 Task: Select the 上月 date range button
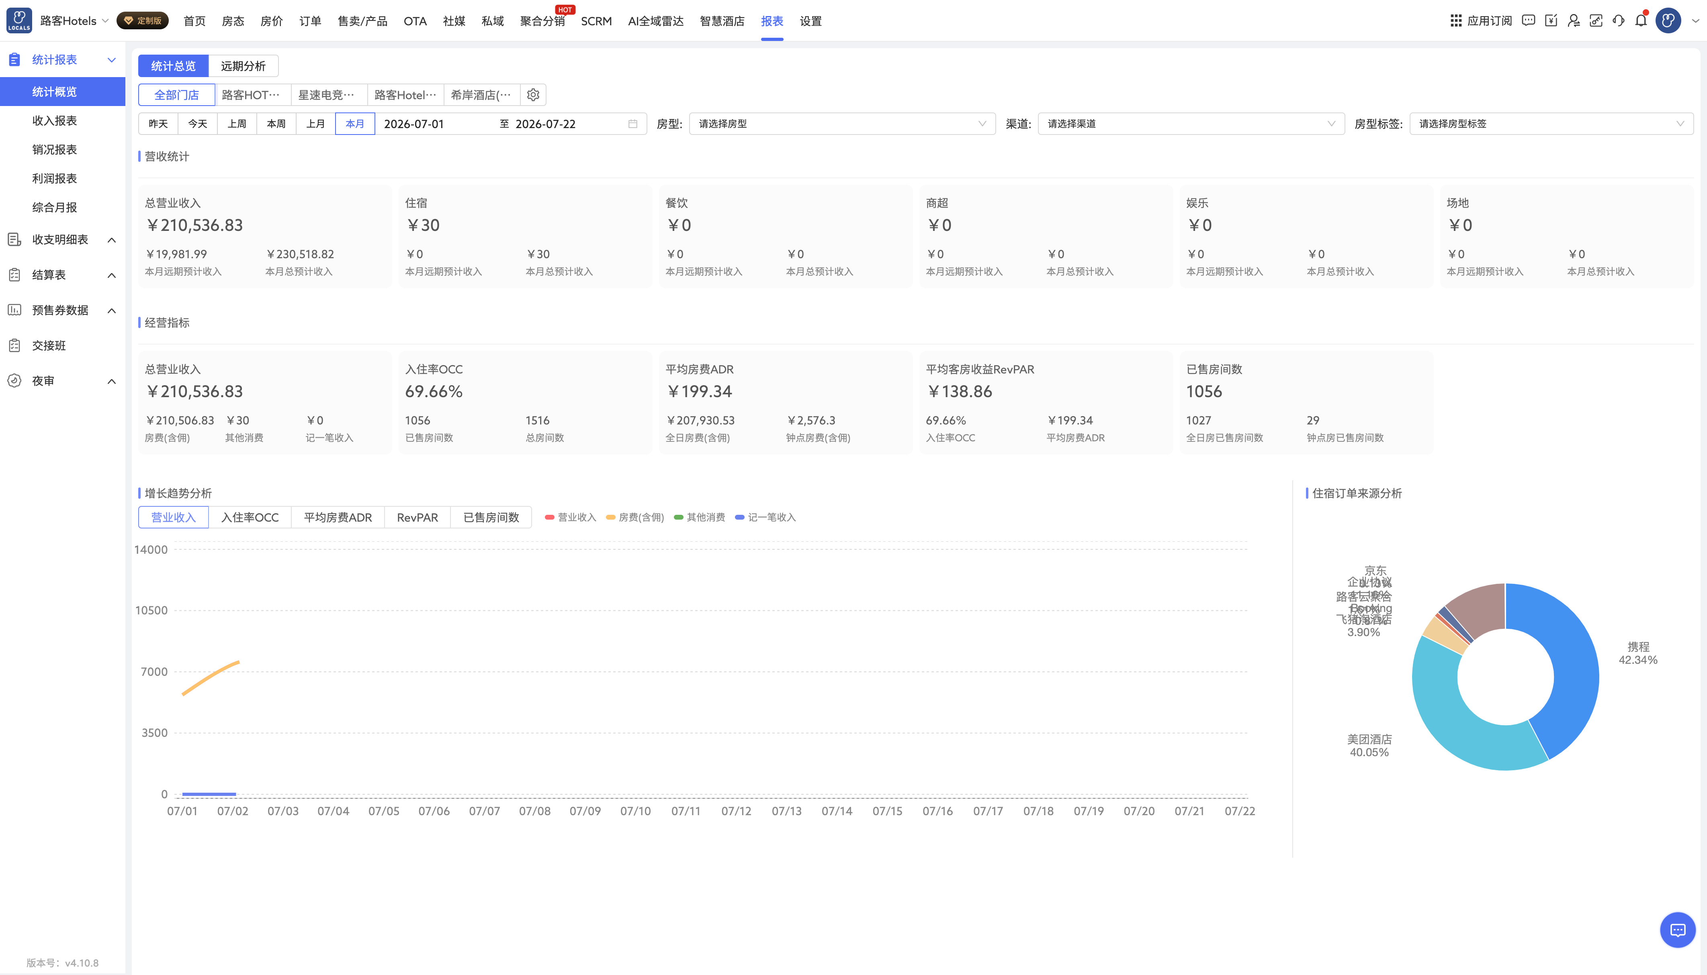(315, 124)
